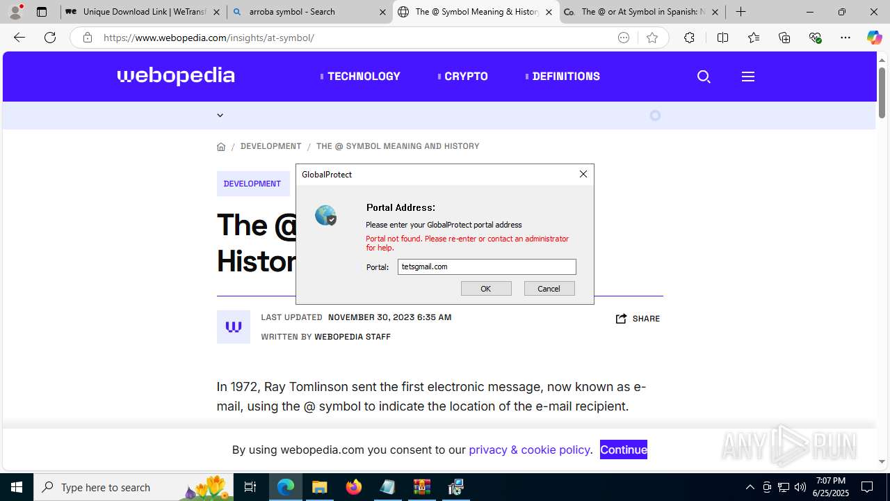Open the webopedia author avatar
Image resolution: width=890 pixels, height=501 pixels.
pos(234,327)
